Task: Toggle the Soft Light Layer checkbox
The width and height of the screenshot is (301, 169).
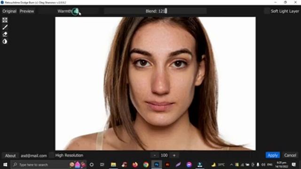Action: click(267, 11)
